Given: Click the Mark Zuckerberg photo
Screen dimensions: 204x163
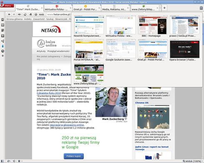Looking at the screenshot, I should 111,102.
